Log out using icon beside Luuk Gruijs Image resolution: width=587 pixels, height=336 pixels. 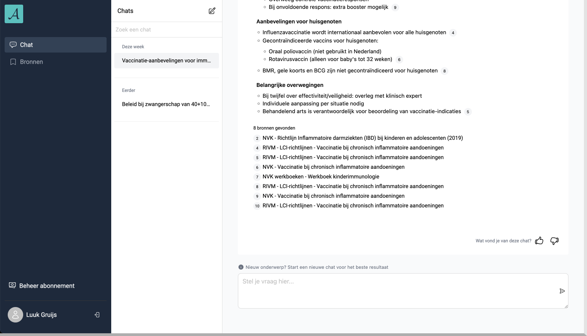(97, 315)
